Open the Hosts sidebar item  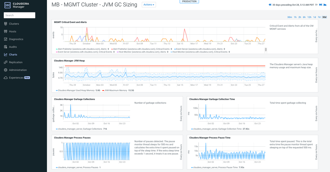13,31
